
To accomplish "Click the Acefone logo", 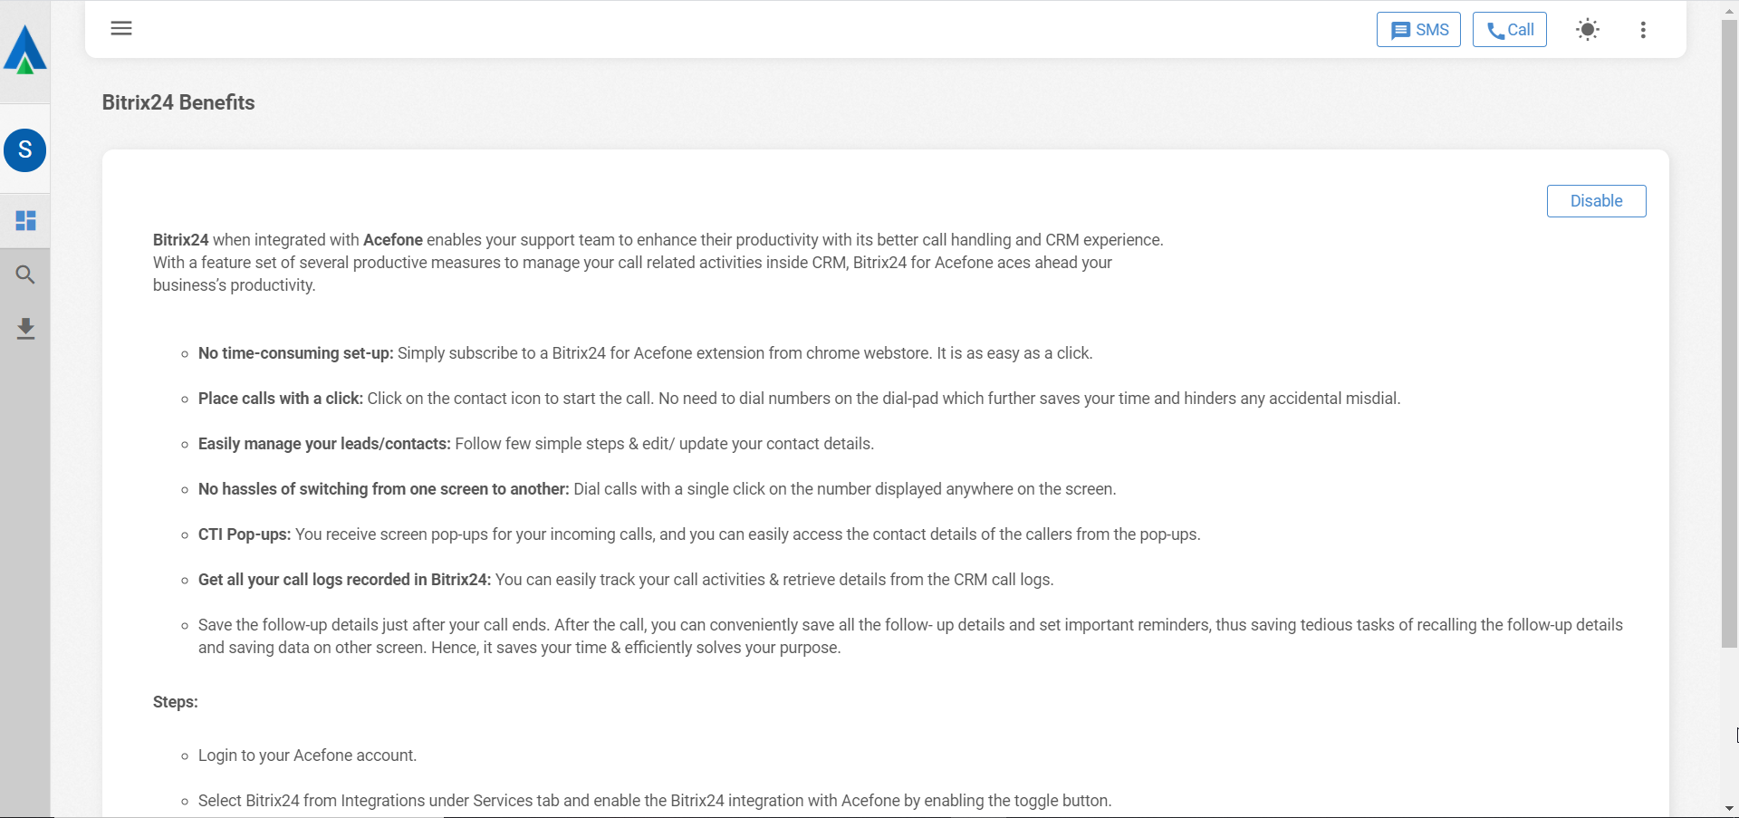I will 24,50.
